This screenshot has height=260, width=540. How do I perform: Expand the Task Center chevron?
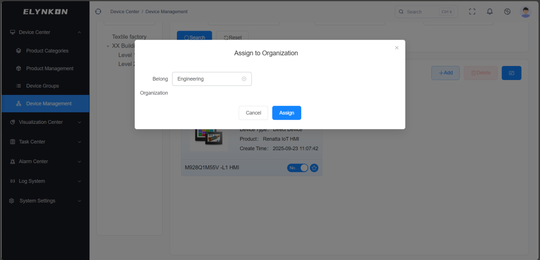pyautogui.click(x=79, y=142)
